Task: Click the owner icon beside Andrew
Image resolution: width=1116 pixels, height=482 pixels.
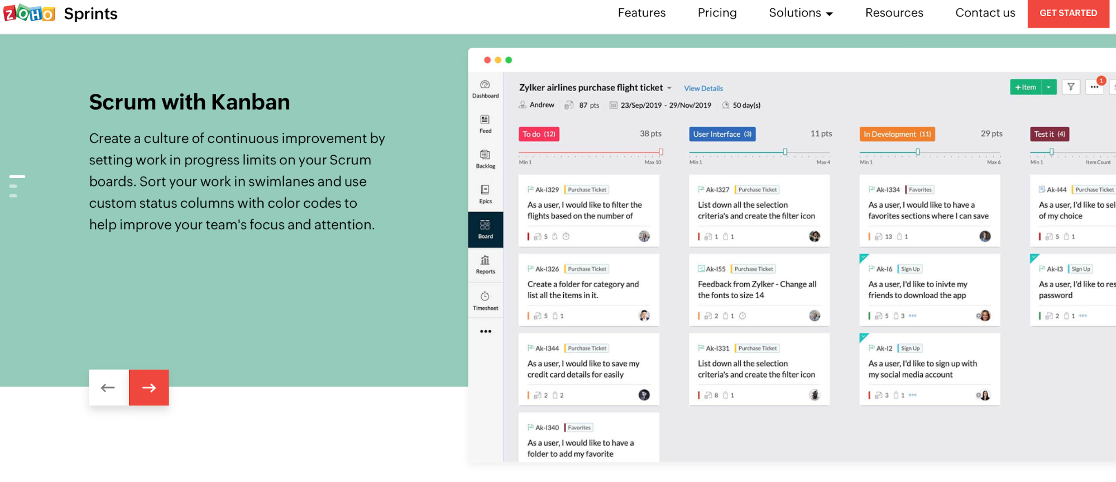Action: pyautogui.click(x=523, y=104)
